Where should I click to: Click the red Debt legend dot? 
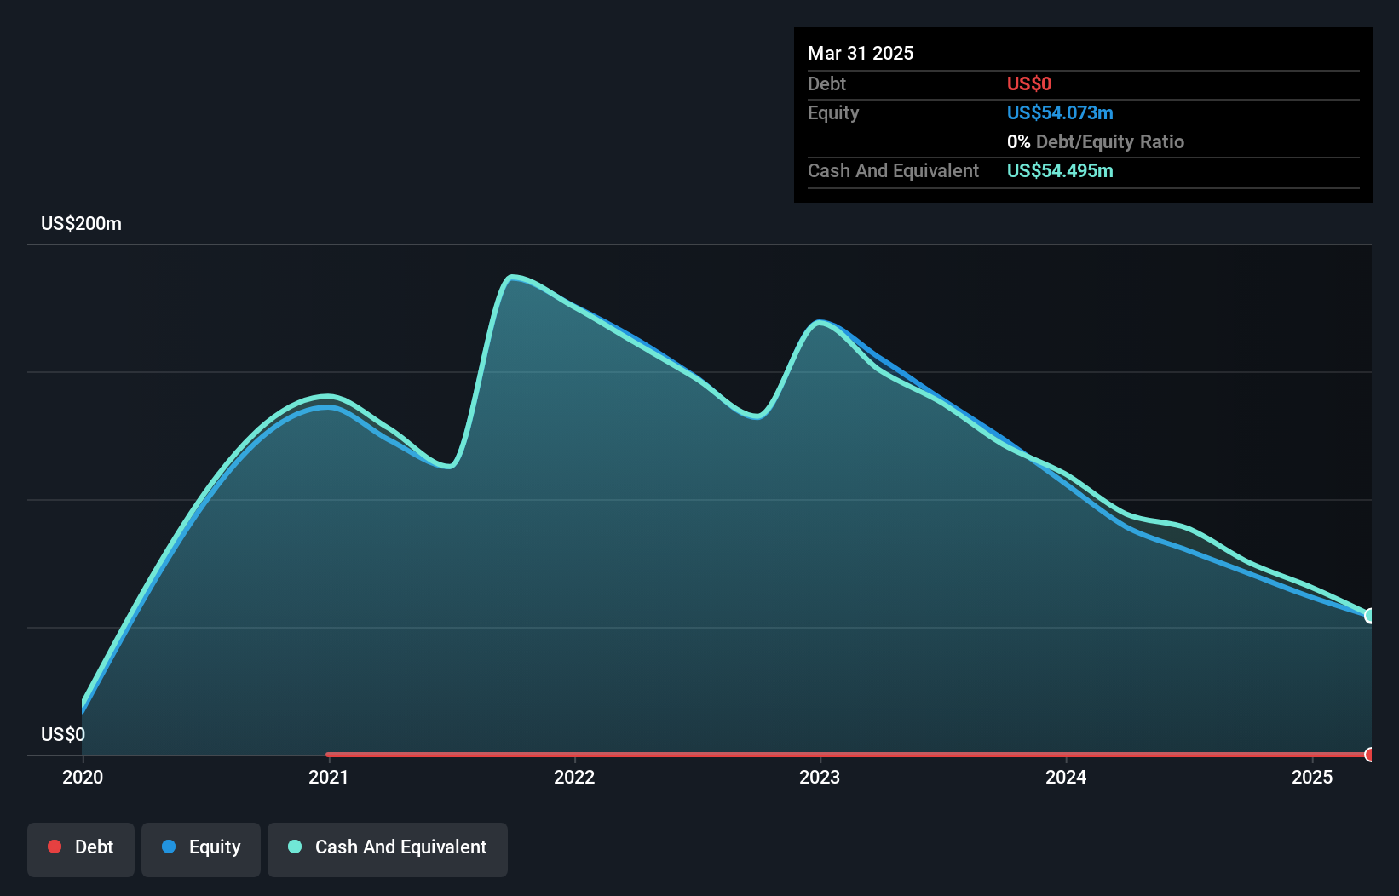[55, 847]
